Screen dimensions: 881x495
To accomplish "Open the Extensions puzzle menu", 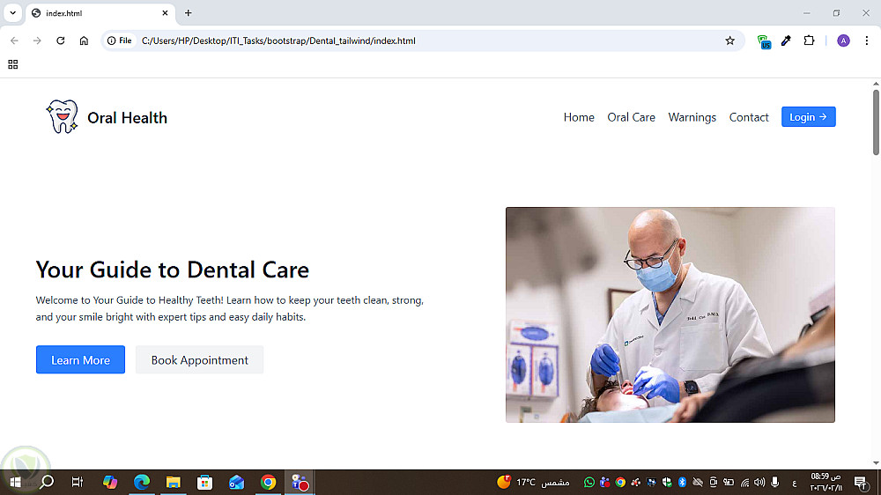I will [809, 41].
